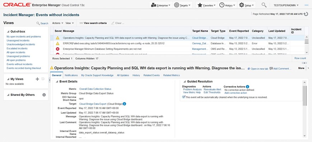Open the Actions dropdown in the toolbar
The height and width of the screenshot is (142, 312).
click(x=58, y=23)
